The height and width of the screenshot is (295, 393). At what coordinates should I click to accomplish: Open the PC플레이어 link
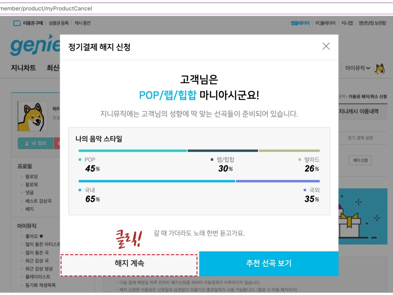click(325, 23)
